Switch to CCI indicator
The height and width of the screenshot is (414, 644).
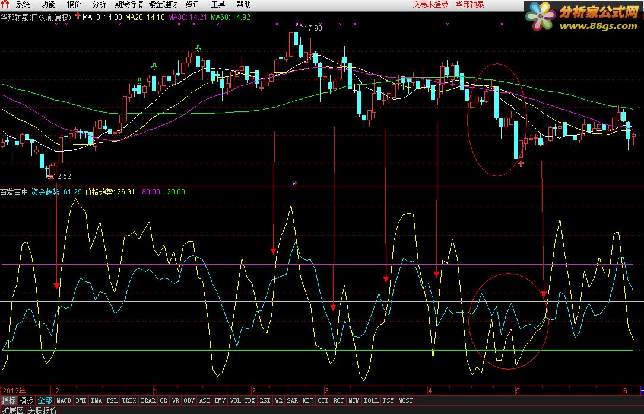click(x=323, y=400)
